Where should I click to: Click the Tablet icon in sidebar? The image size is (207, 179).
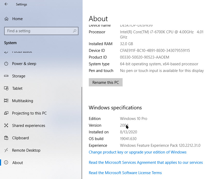(x=7, y=88)
